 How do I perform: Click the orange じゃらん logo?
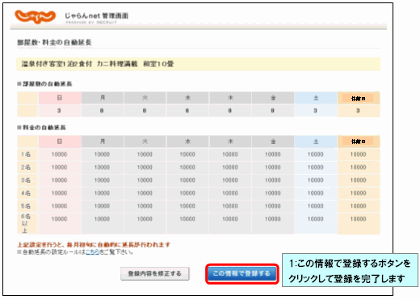[35, 17]
